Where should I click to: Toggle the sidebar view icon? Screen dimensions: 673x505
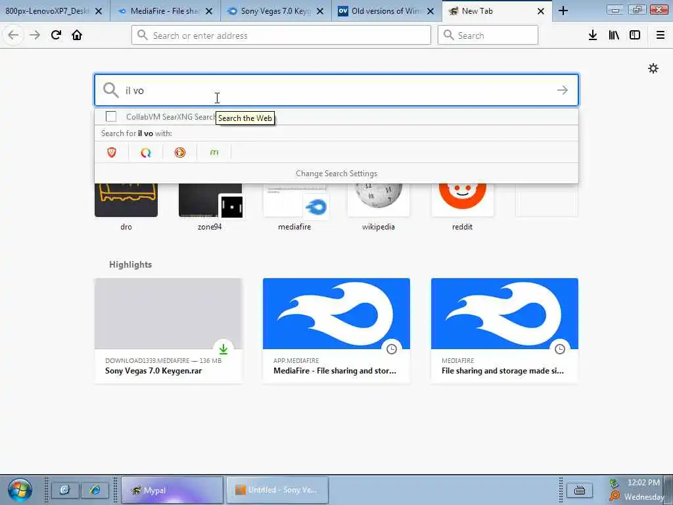(x=635, y=36)
